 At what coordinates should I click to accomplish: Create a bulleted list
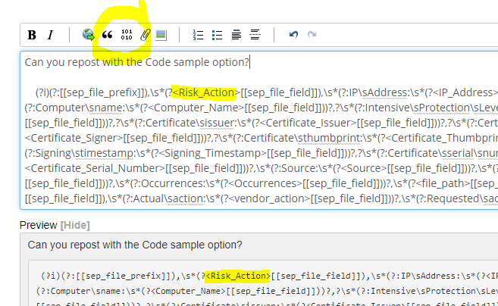pyautogui.click(x=217, y=34)
